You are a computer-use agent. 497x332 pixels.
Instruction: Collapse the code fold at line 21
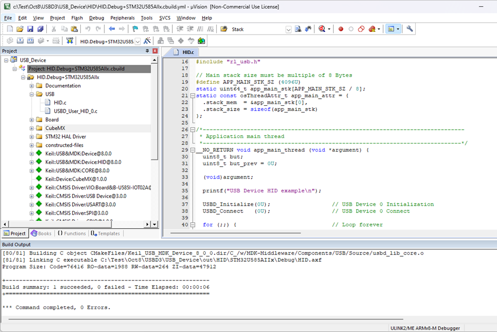pyautogui.click(x=192, y=96)
